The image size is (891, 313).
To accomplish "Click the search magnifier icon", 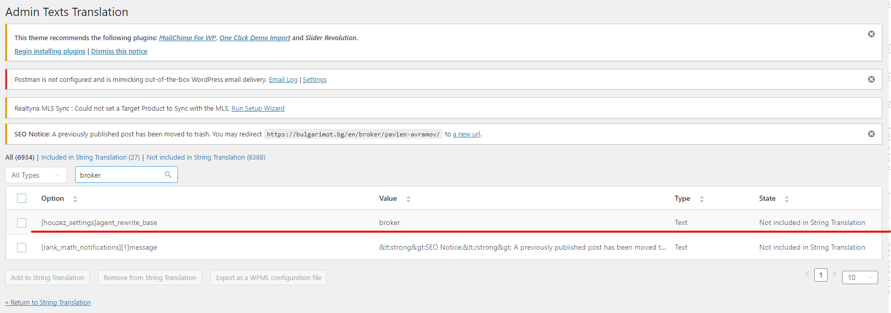I will [x=168, y=175].
